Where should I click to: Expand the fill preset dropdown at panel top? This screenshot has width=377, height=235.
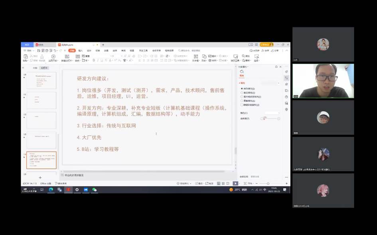click(278, 83)
